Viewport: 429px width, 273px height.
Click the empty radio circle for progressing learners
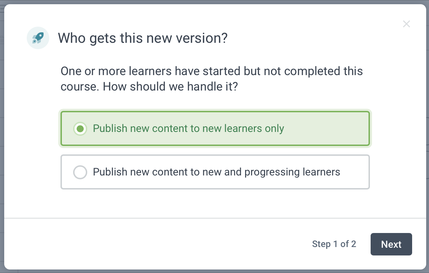(x=80, y=172)
